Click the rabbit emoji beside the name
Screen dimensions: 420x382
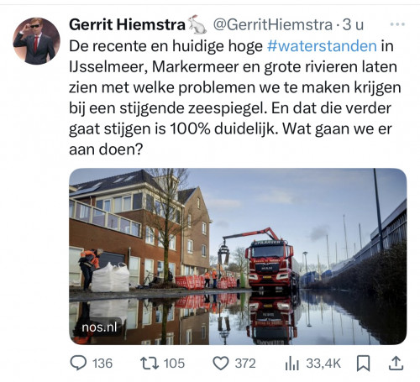pos(197,24)
